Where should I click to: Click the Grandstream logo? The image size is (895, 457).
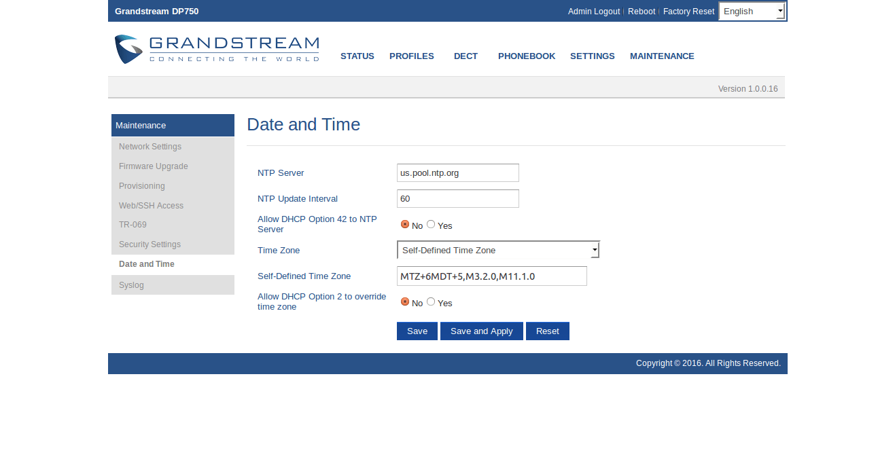tap(216, 50)
